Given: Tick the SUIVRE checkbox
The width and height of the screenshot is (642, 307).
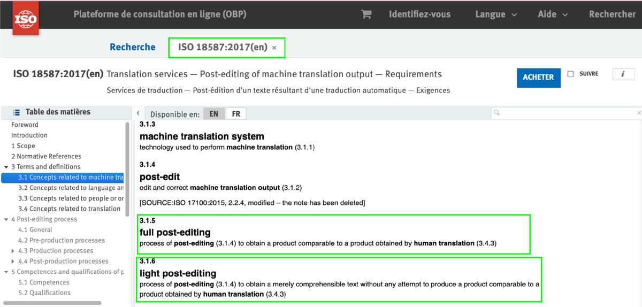Looking at the screenshot, I should 570,74.
